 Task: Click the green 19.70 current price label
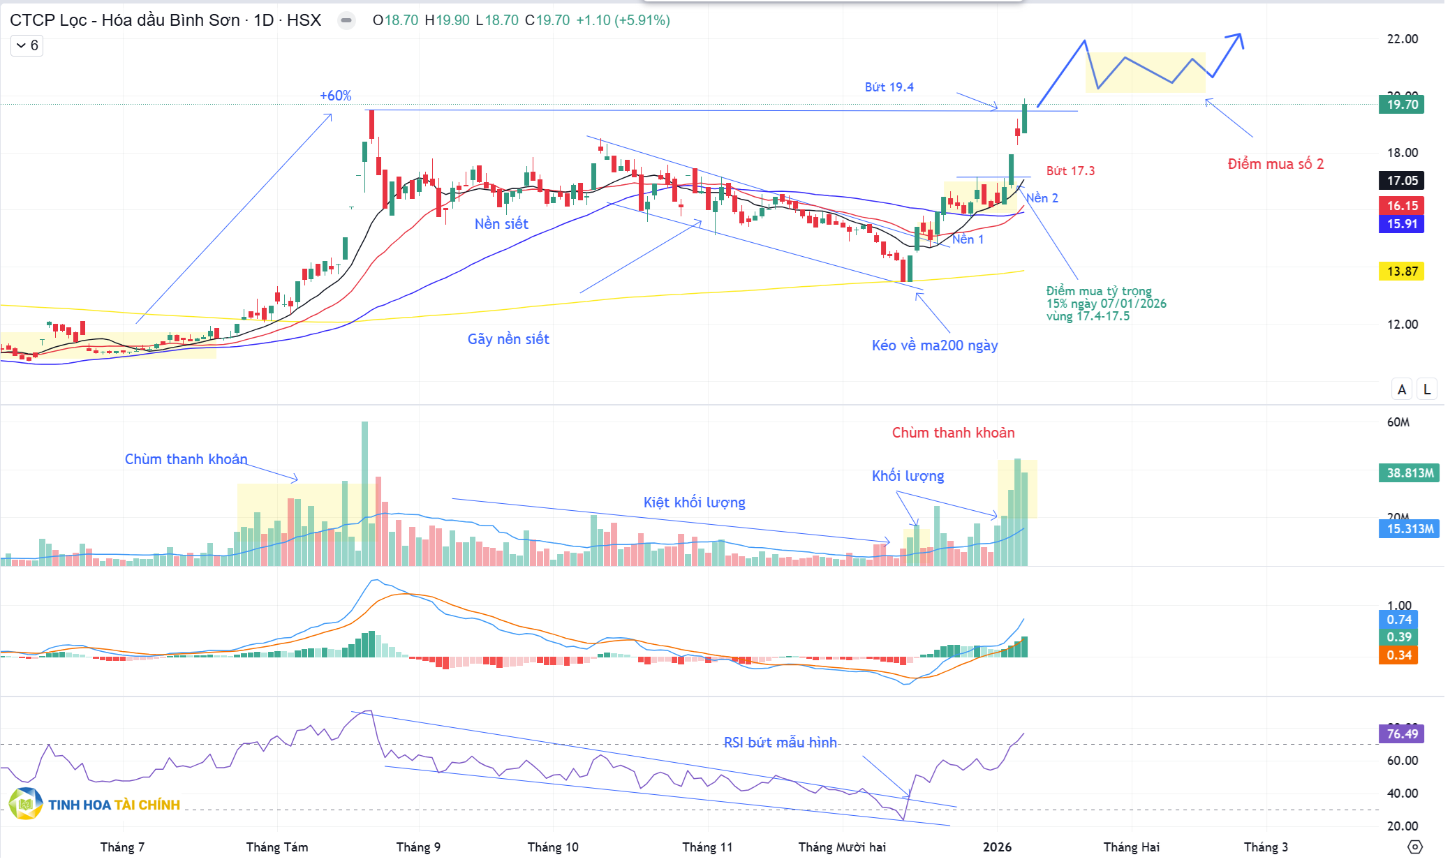[1401, 105]
